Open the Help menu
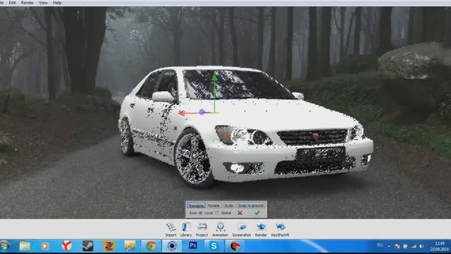Viewport: 451px width, 254px height. (57, 3)
